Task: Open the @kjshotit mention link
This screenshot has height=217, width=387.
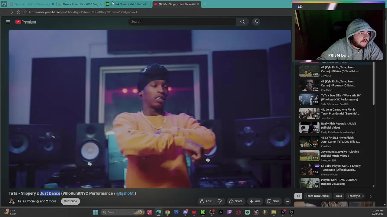Action: pos(125,193)
